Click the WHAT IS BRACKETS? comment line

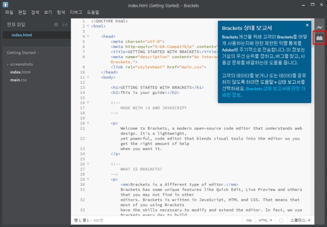pyautogui.click(x=141, y=169)
